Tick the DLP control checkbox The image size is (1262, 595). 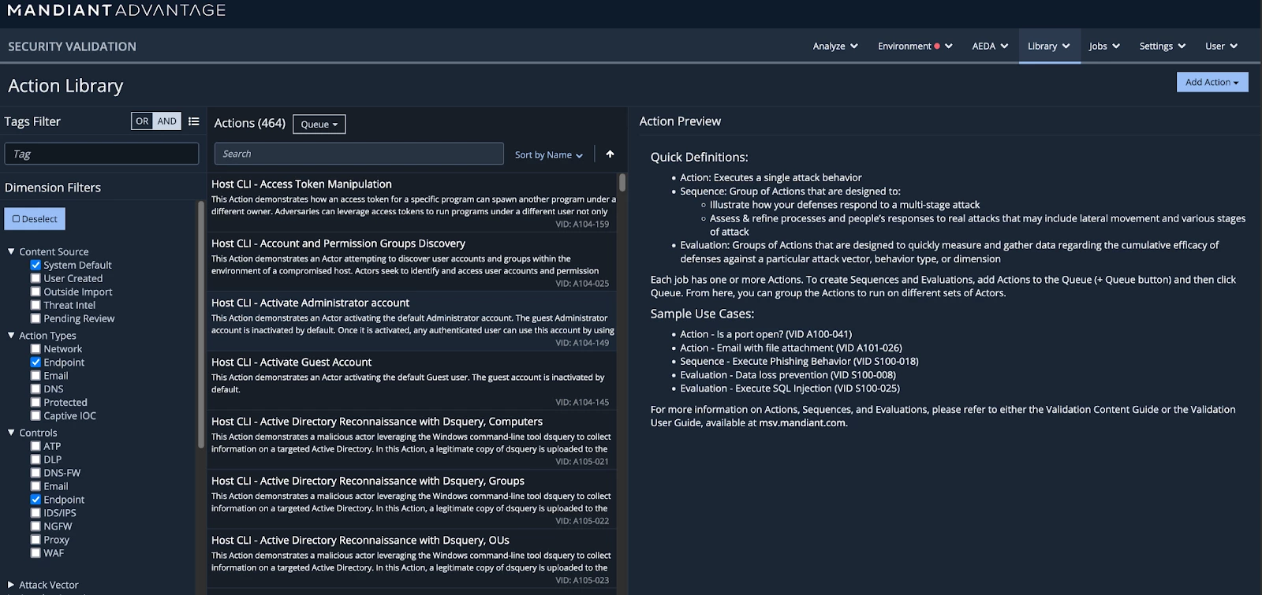point(35,459)
